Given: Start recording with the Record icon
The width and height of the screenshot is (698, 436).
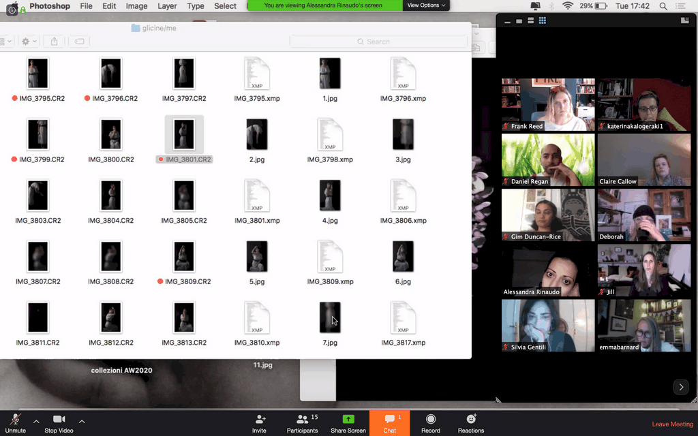Looking at the screenshot, I should tap(430, 420).
